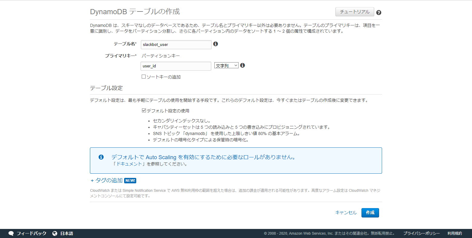Click the globe language icon in footer

(55, 233)
